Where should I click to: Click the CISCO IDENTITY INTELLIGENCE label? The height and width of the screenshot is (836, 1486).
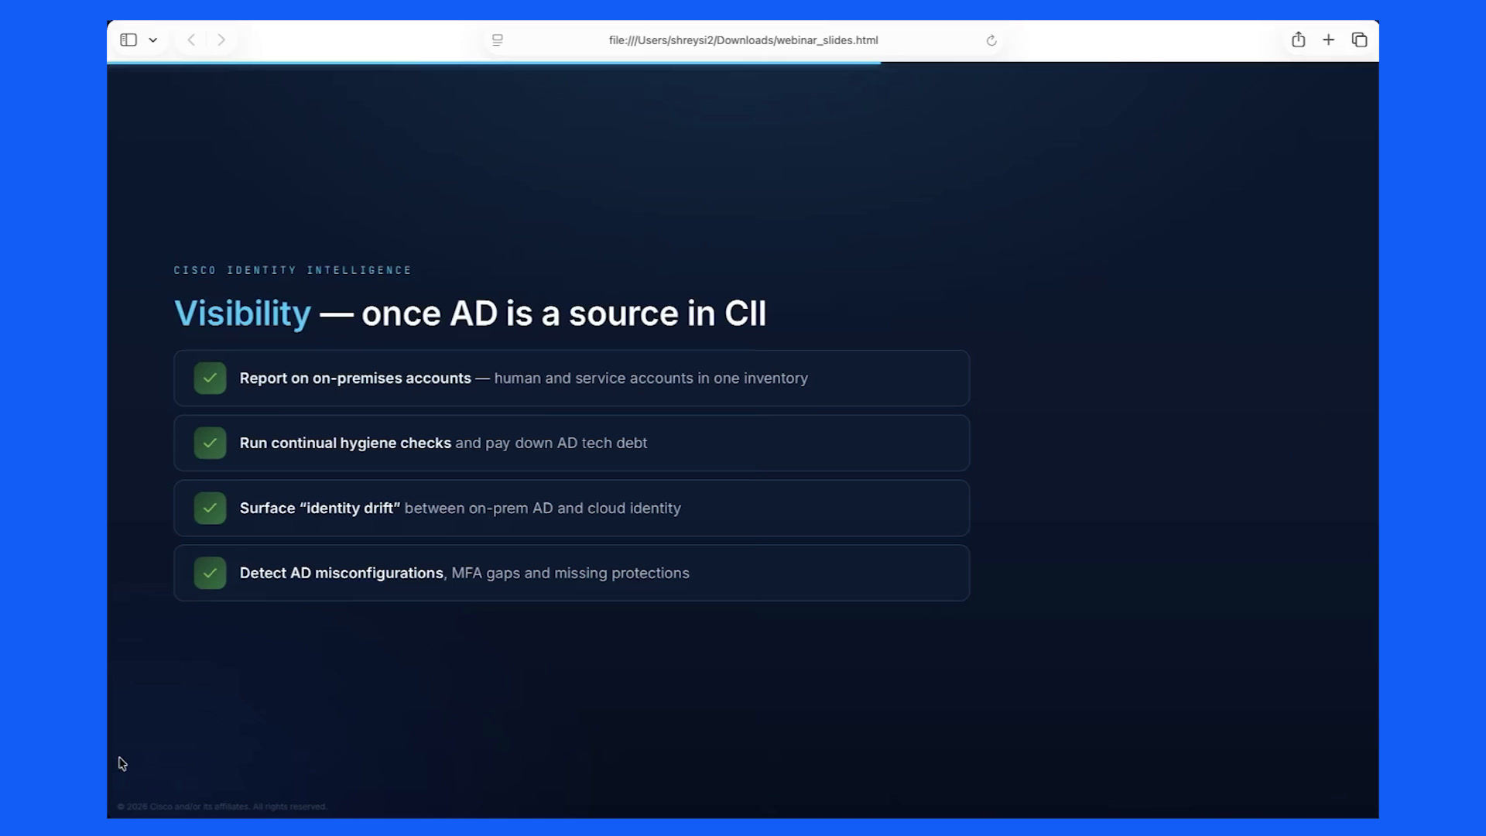pos(293,270)
